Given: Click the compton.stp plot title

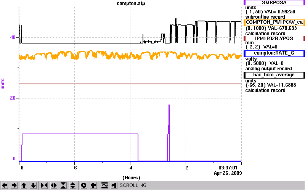Looking at the screenshot, I should (x=131, y=3).
